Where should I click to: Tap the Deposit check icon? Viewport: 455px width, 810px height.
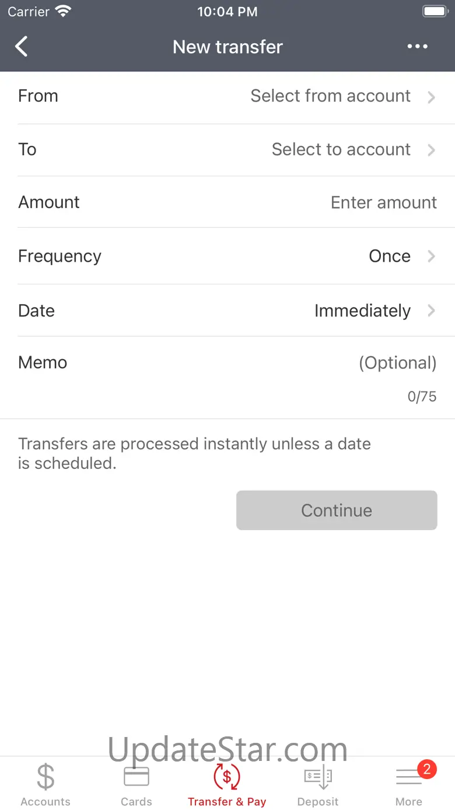pos(318,777)
